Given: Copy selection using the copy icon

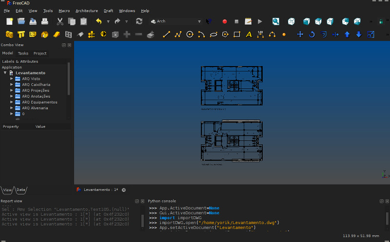Looking at the screenshot, I should (72, 21).
